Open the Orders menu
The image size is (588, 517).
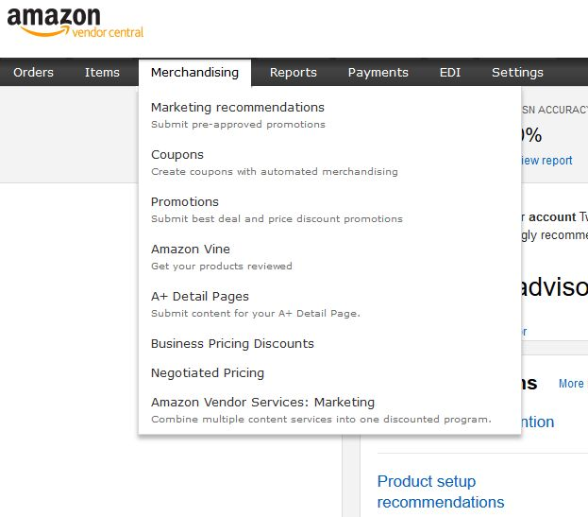pyautogui.click(x=33, y=72)
